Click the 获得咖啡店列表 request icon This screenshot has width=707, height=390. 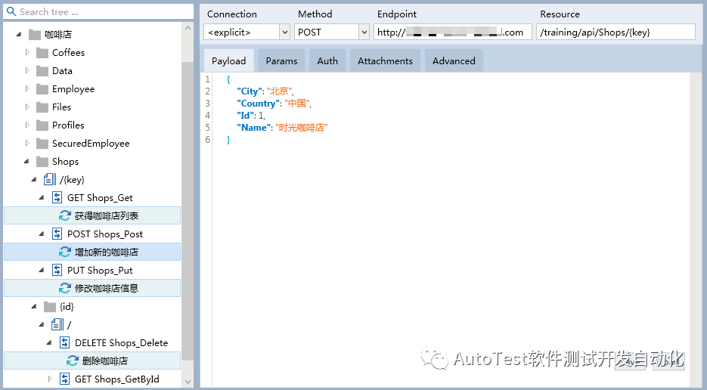[65, 215]
